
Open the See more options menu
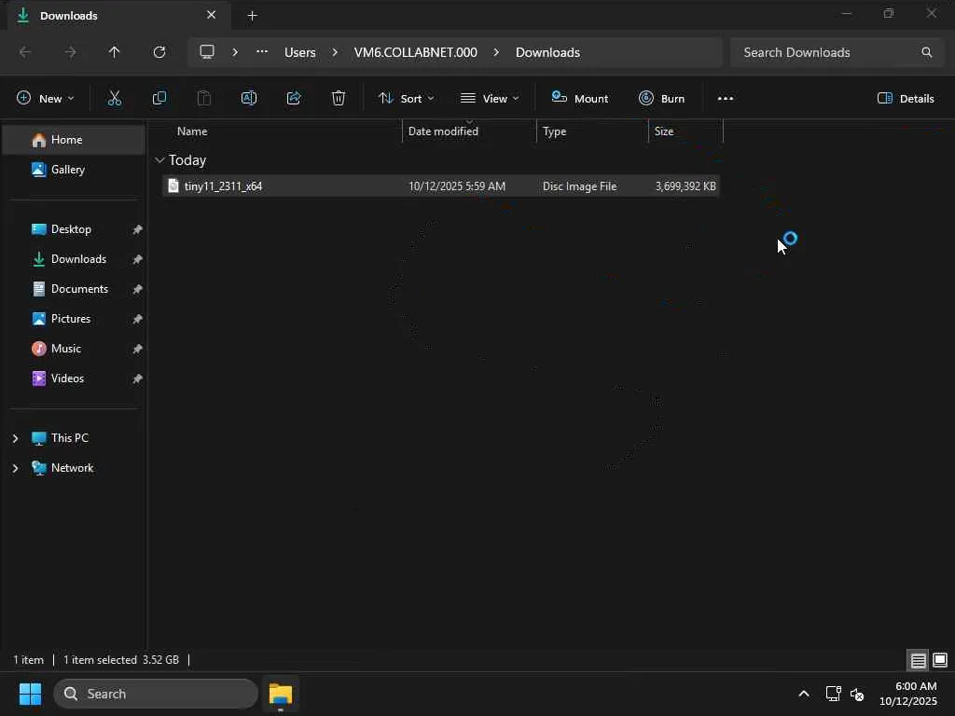click(726, 98)
